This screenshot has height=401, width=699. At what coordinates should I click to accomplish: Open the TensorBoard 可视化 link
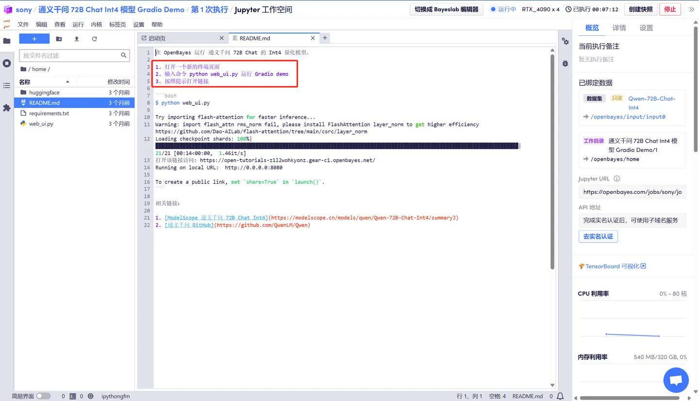(x=613, y=266)
